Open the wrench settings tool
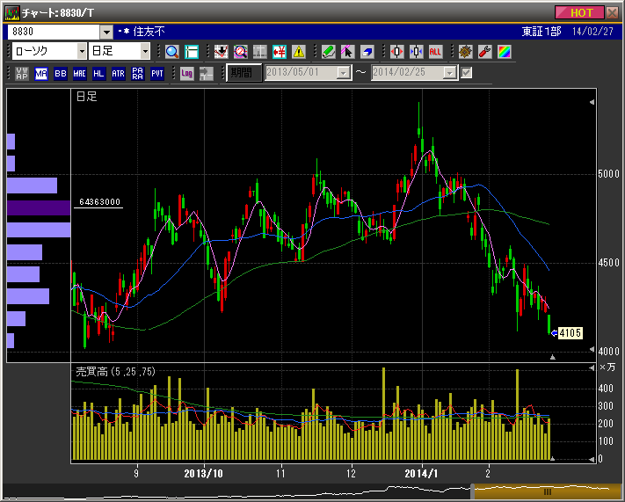Image resolution: width=625 pixels, height=502 pixels. click(x=484, y=52)
